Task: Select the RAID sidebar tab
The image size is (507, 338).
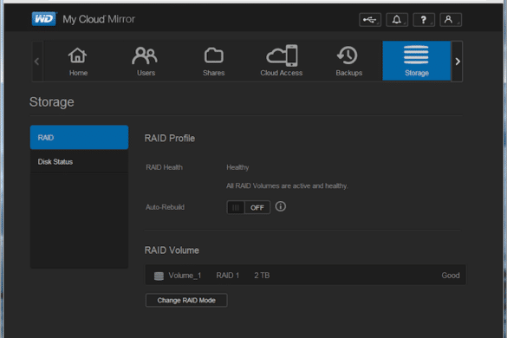Action: 79,138
